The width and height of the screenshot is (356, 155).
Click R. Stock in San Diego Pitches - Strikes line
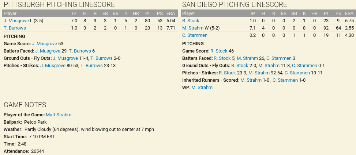pos(227,73)
